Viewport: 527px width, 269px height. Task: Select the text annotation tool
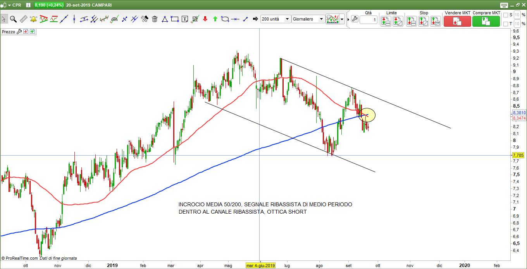(185, 19)
